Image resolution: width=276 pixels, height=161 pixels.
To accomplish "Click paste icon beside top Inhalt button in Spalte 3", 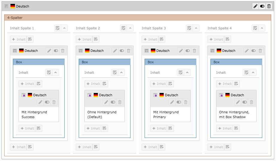I will 162,39.
